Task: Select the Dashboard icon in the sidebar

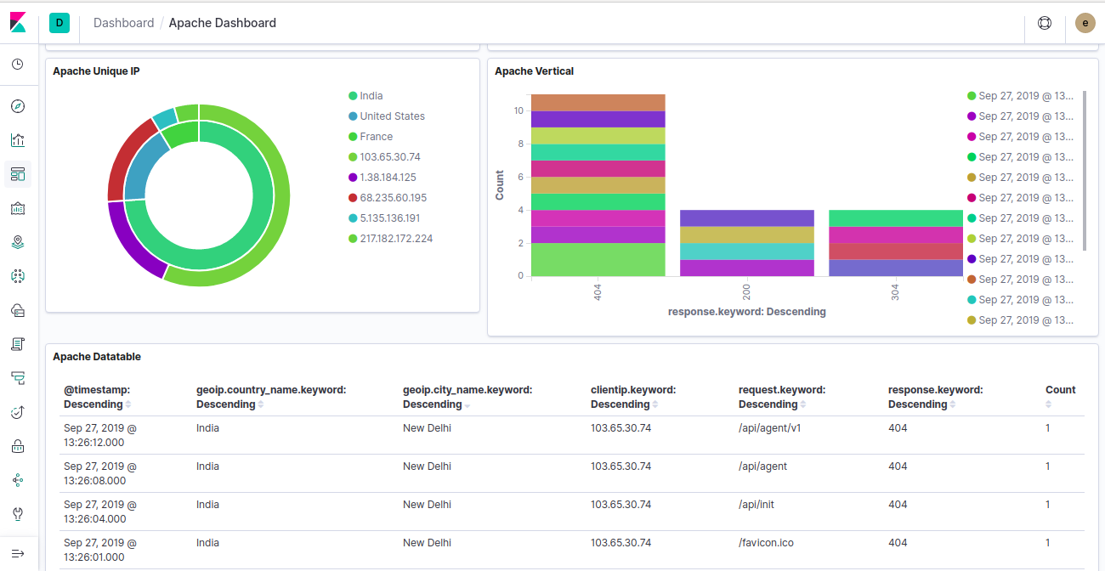Action: [x=18, y=174]
